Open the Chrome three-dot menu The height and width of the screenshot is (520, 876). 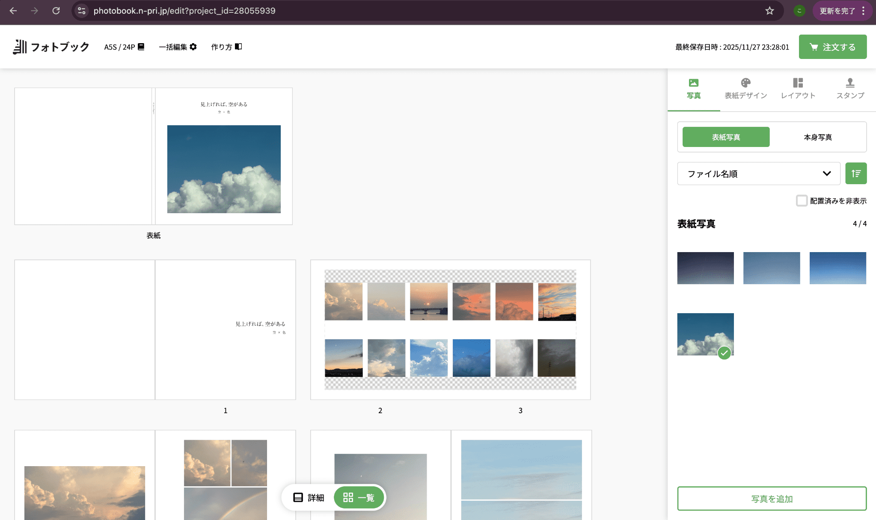point(864,11)
